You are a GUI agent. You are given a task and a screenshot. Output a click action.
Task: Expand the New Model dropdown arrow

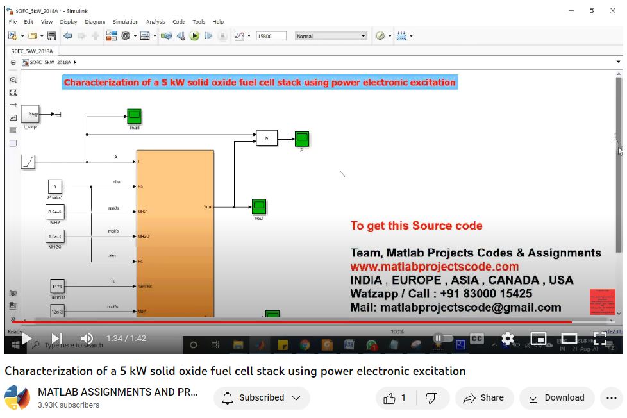pos(22,36)
